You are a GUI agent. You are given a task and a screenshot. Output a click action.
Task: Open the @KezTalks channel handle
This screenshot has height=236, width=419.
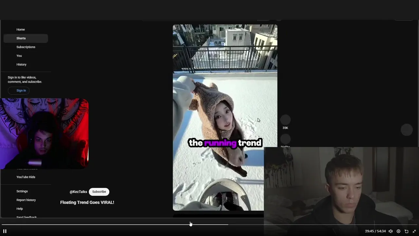[x=78, y=192]
